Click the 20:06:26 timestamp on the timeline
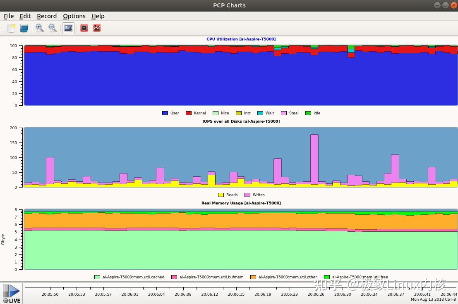The height and width of the screenshot is (304, 458). coord(316,294)
